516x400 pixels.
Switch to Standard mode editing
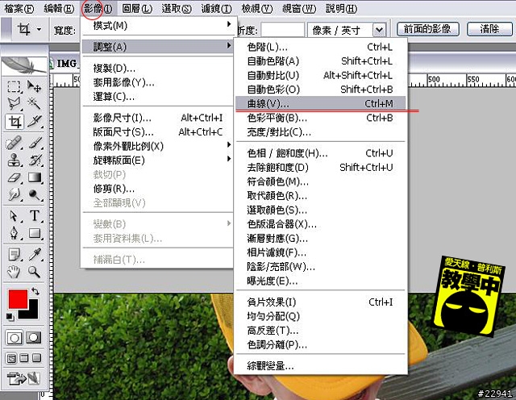click(15, 338)
